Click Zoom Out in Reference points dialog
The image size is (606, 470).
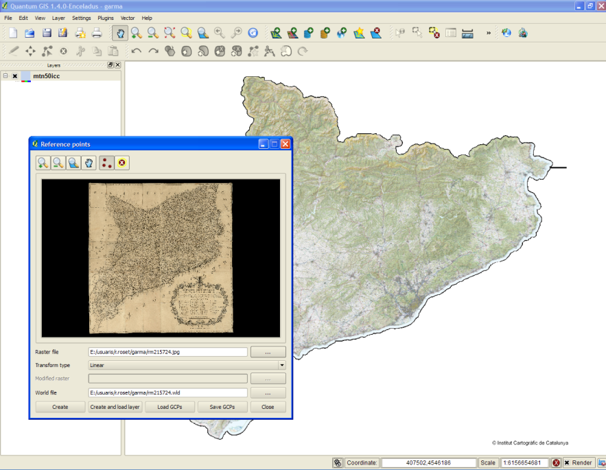click(x=58, y=163)
